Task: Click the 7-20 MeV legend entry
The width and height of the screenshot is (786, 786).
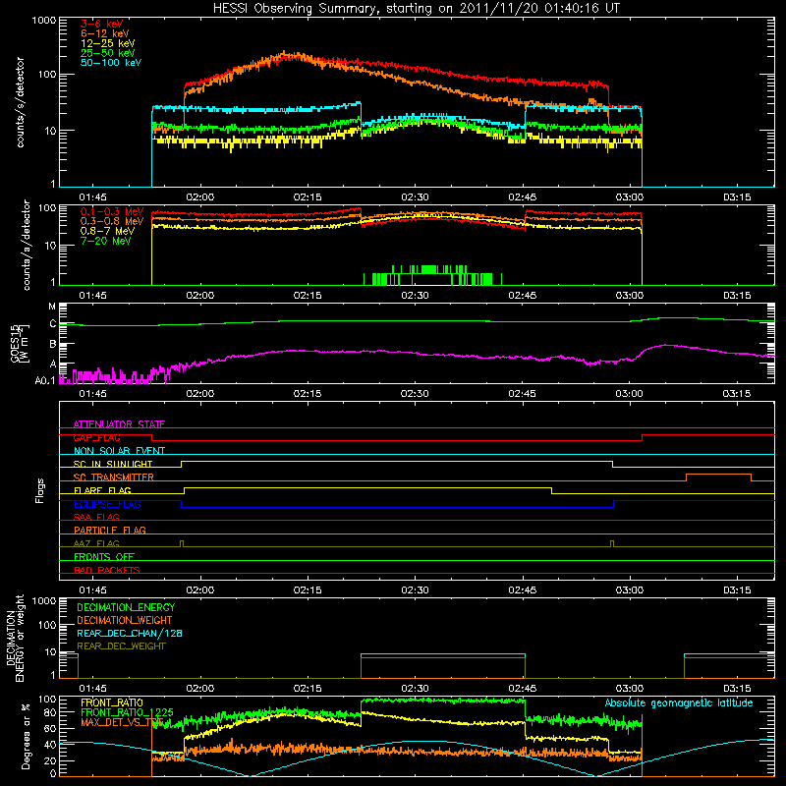Action: coord(105,241)
